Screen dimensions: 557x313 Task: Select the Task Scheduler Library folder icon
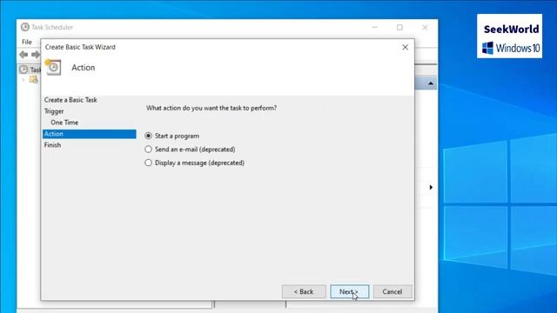pyautogui.click(x=33, y=79)
